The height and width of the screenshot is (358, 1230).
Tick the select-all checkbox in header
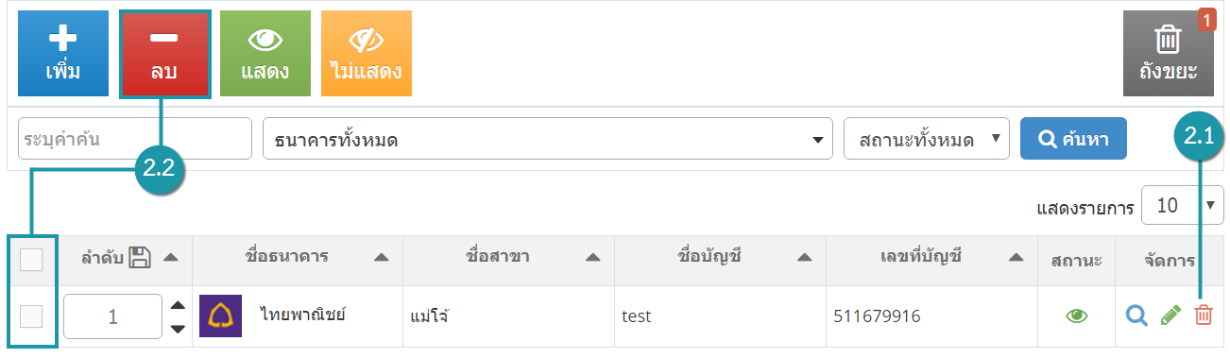point(31,260)
